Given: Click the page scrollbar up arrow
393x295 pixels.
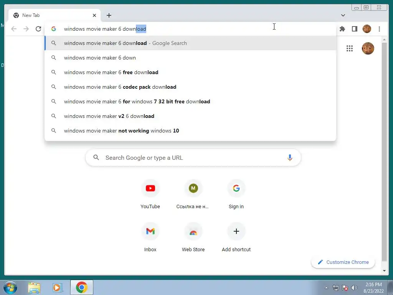Looking at the screenshot, I should (x=384, y=40).
